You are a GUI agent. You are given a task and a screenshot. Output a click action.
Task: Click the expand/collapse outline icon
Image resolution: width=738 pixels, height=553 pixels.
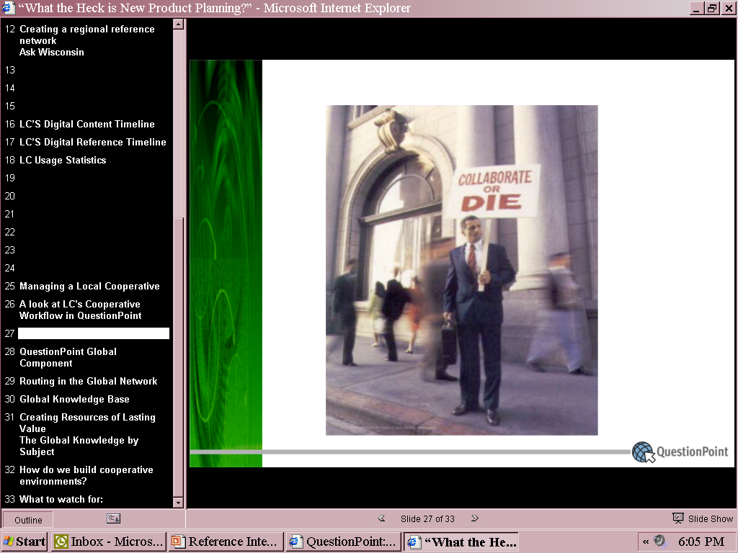click(113, 518)
